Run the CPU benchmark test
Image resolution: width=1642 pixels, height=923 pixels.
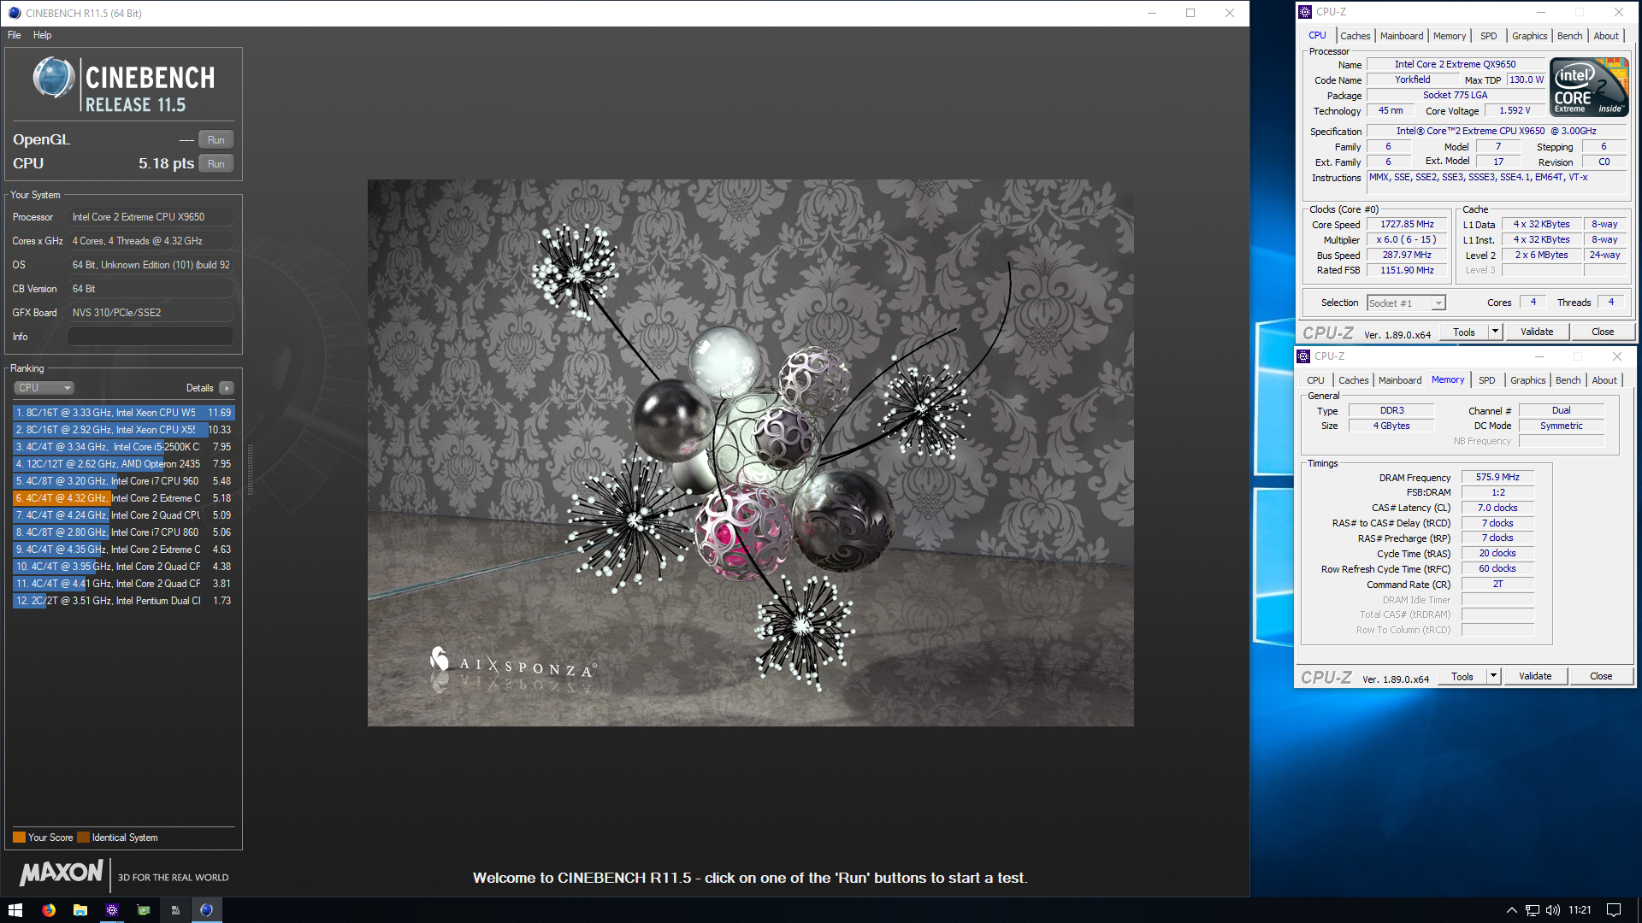[x=216, y=164]
